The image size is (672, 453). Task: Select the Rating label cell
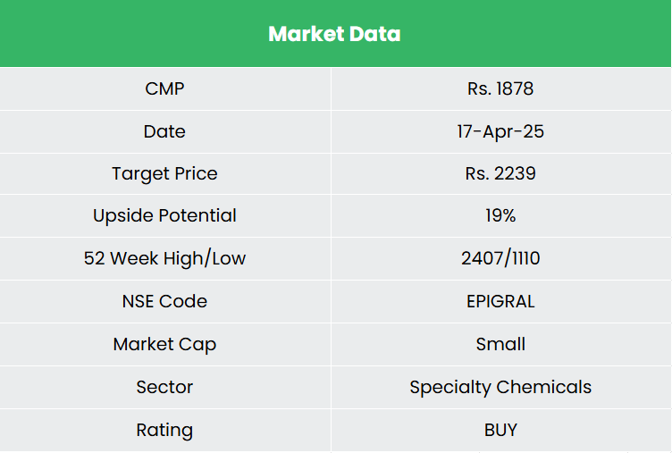(x=164, y=430)
